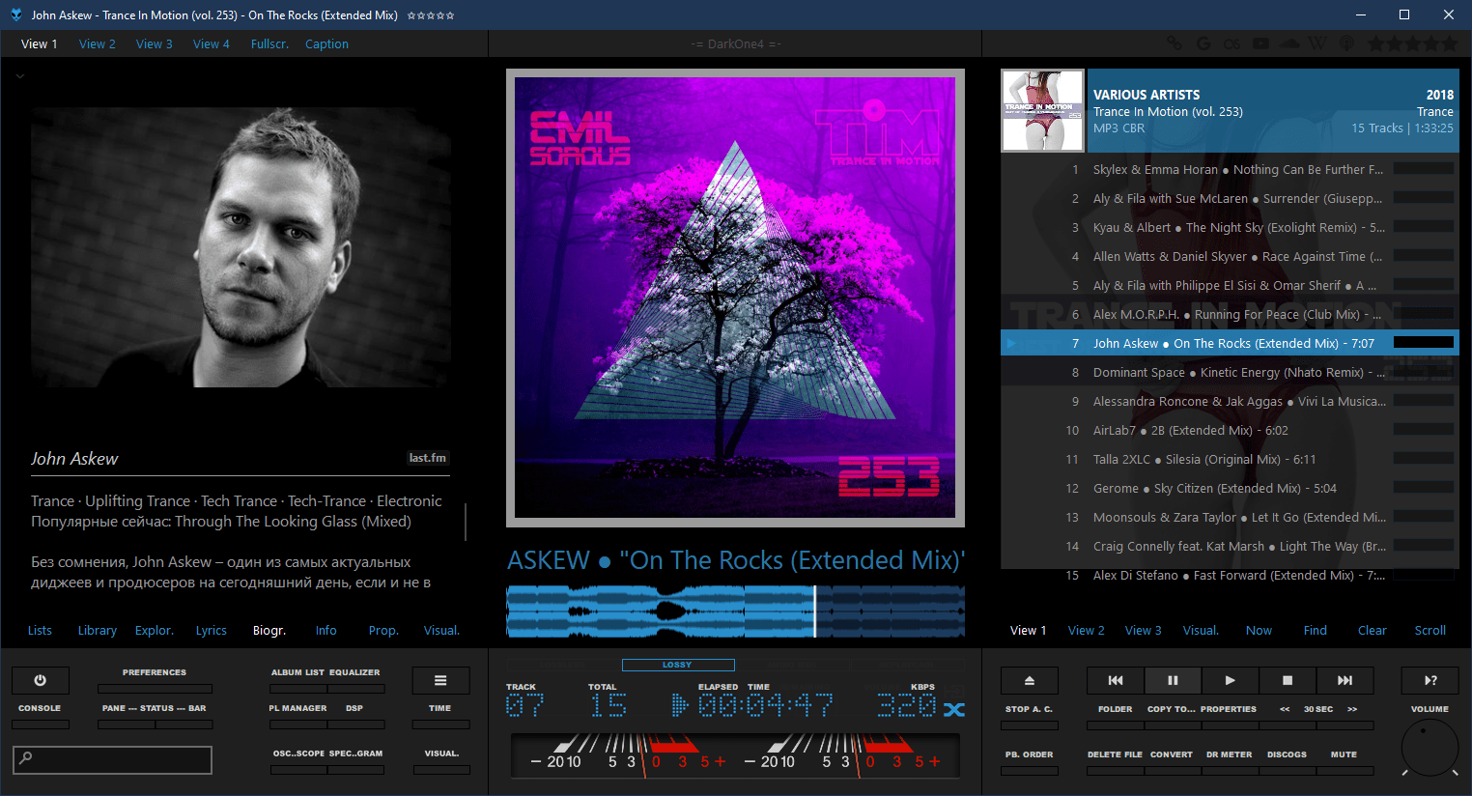Image resolution: width=1472 pixels, height=796 pixels.
Task: Open the Library tab
Action: coord(98,630)
